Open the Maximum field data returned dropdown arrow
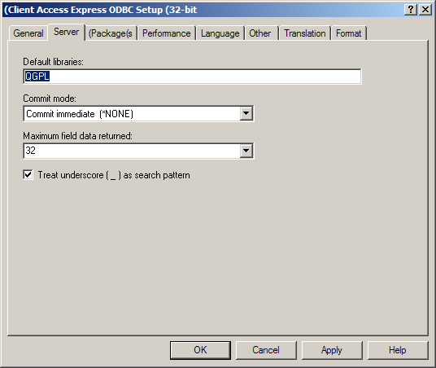 pyautogui.click(x=246, y=151)
